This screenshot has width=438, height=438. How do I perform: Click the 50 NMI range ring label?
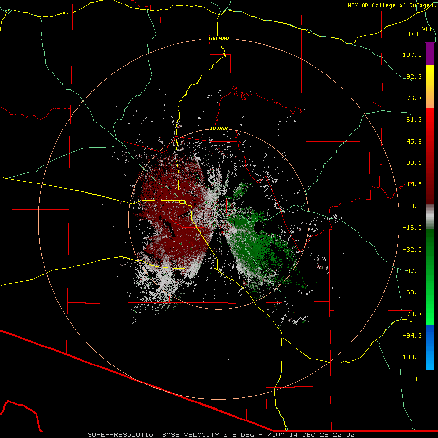tap(219, 129)
